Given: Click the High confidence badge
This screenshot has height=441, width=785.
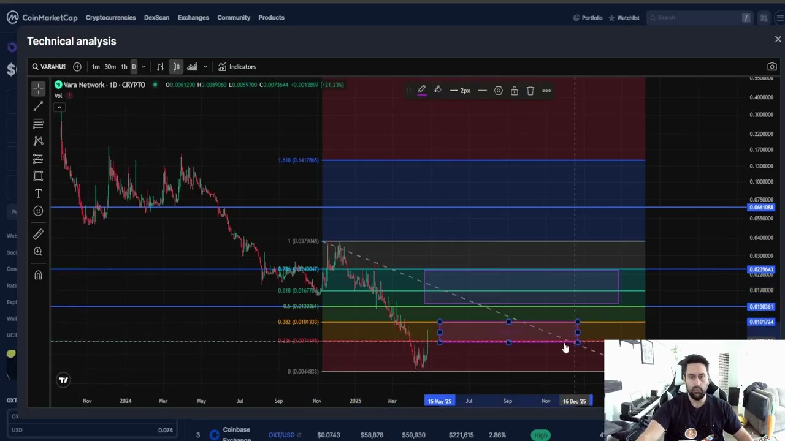Looking at the screenshot, I should pyautogui.click(x=540, y=435).
